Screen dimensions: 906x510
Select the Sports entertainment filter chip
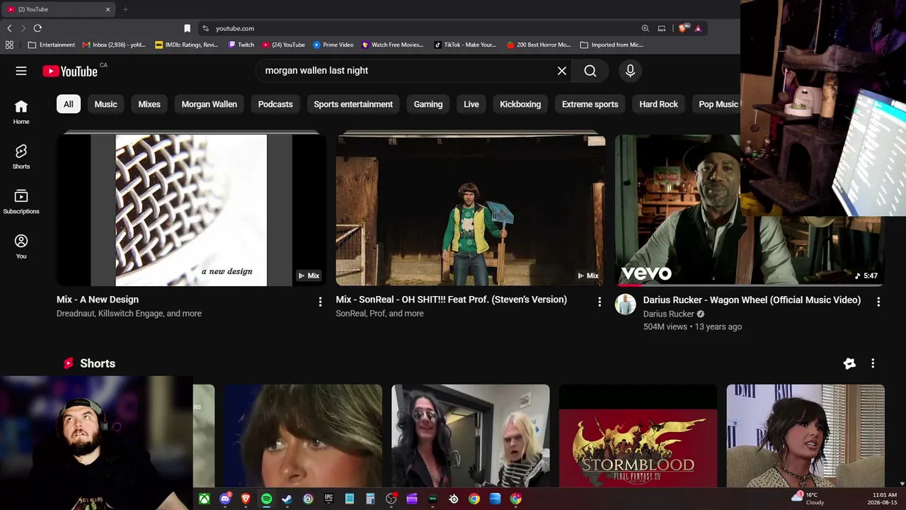point(353,104)
